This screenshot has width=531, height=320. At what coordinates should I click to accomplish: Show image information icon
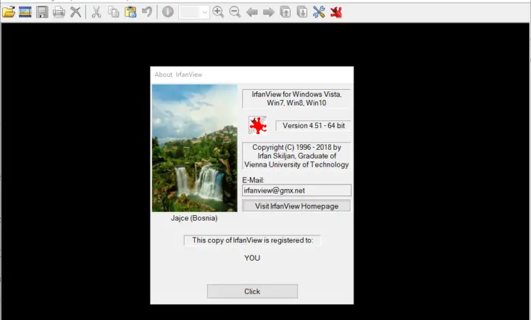coord(167,12)
